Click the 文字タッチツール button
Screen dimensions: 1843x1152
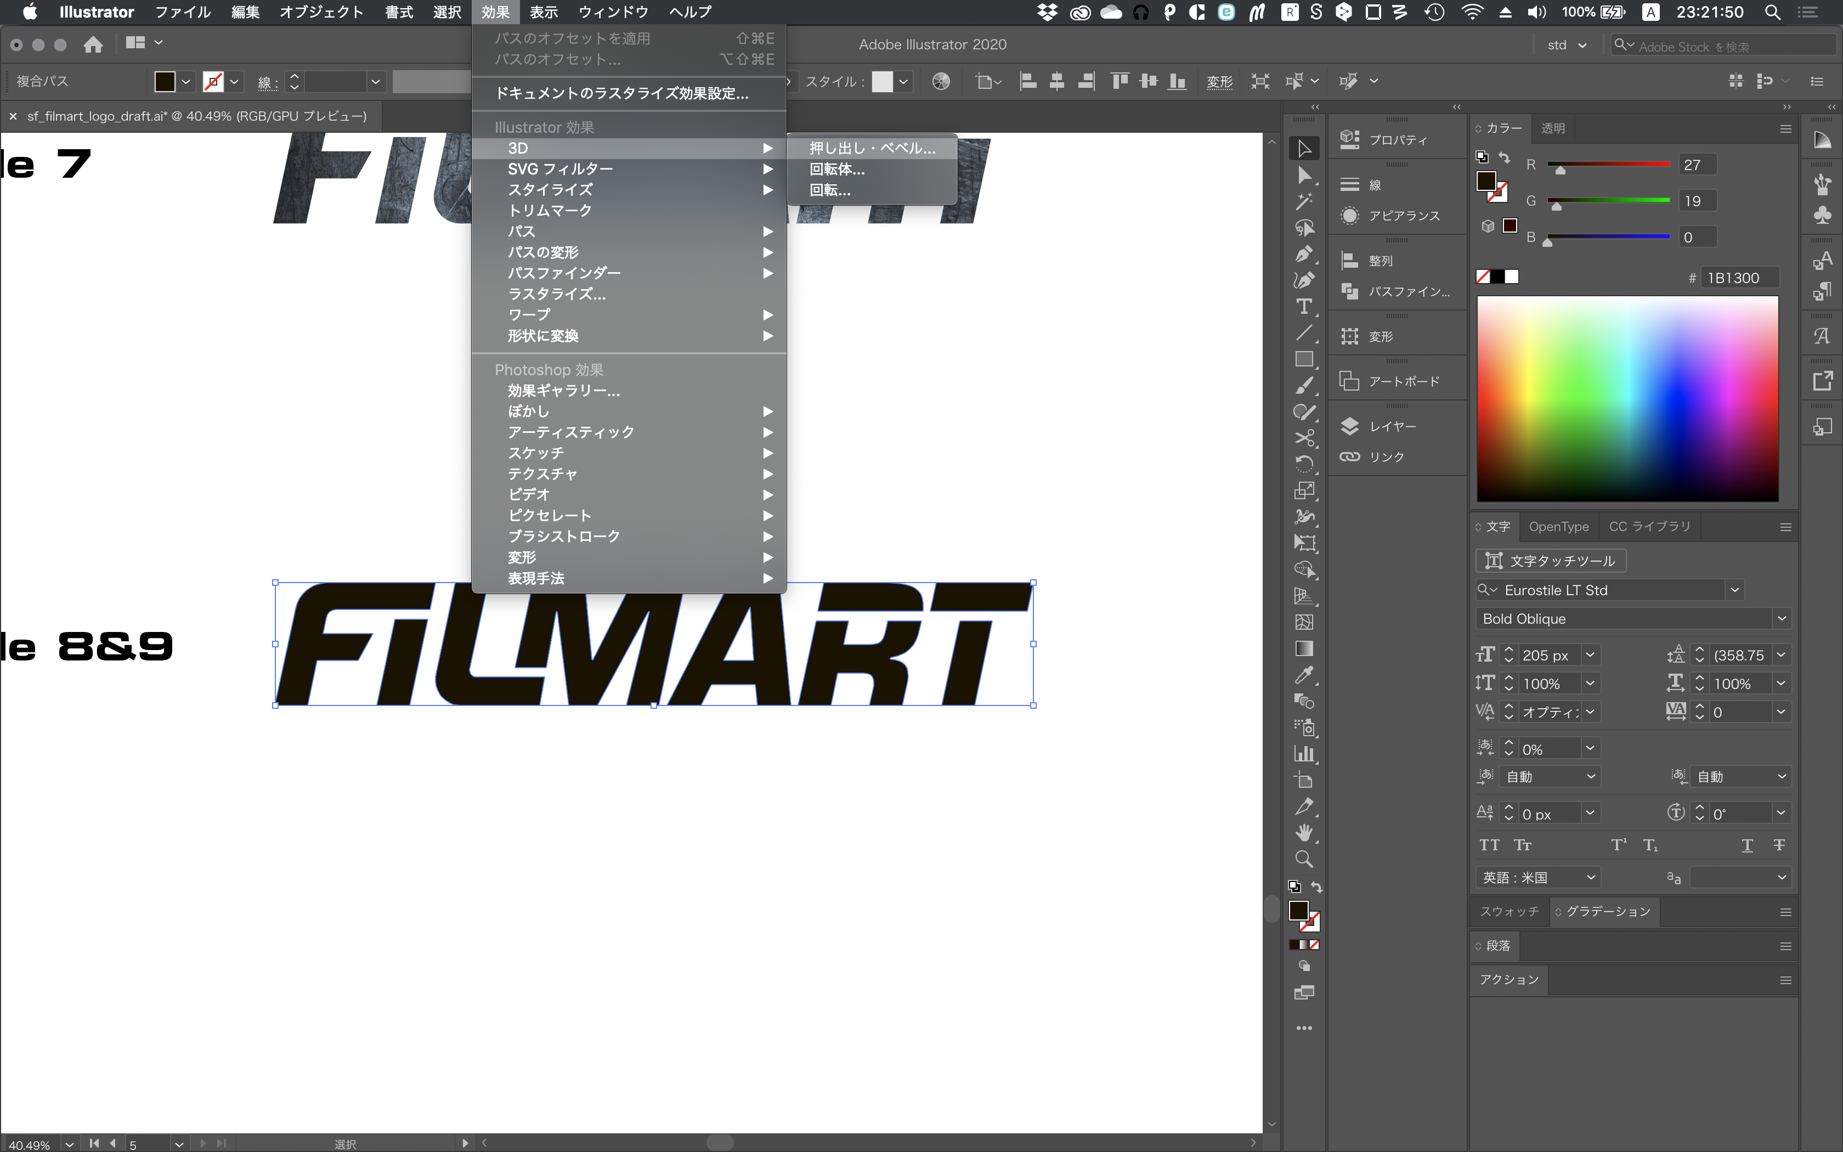pos(1551,561)
